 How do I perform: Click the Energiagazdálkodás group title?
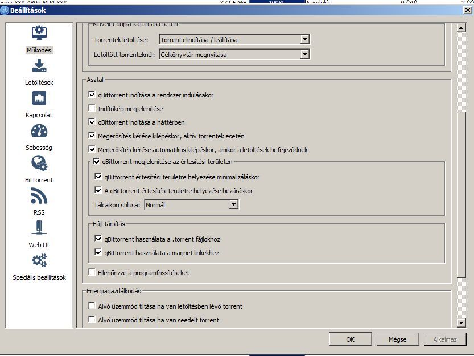click(x=114, y=291)
